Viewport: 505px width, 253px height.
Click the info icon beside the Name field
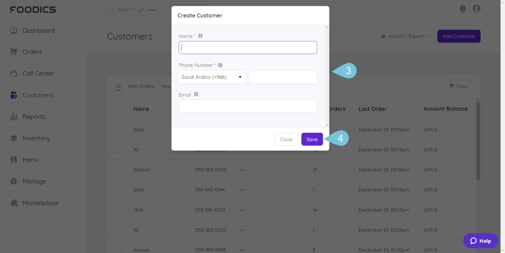tap(200, 36)
